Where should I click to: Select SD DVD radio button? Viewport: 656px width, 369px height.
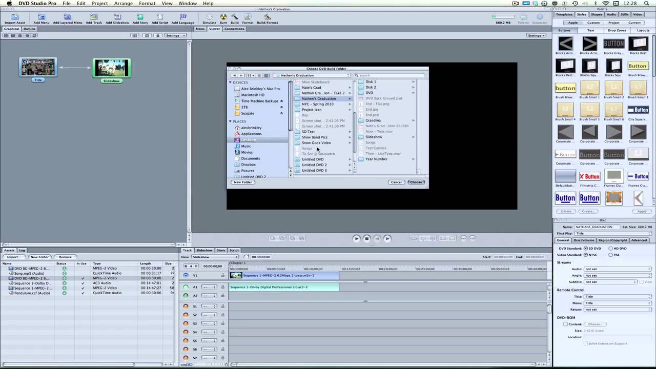click(586, 249)
